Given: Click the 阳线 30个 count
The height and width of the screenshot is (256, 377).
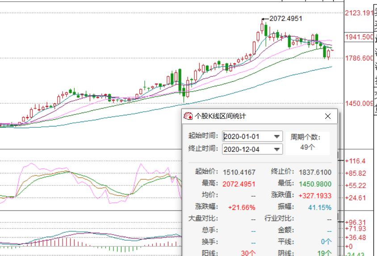Looking at the screenshot, I should pyautogui.click(x=248, y=253).
